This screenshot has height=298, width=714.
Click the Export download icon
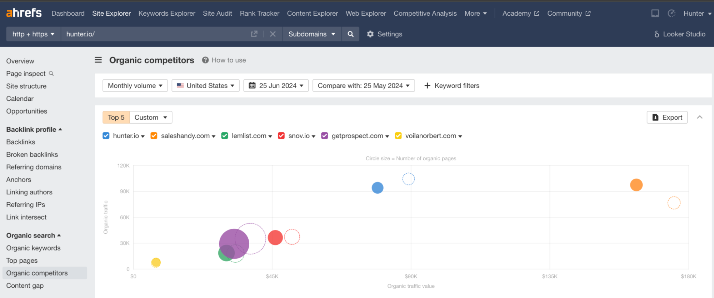pyautogui.click(x=655, y=117)
